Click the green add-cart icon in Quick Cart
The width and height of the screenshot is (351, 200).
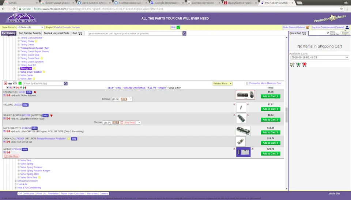point(298,64)
